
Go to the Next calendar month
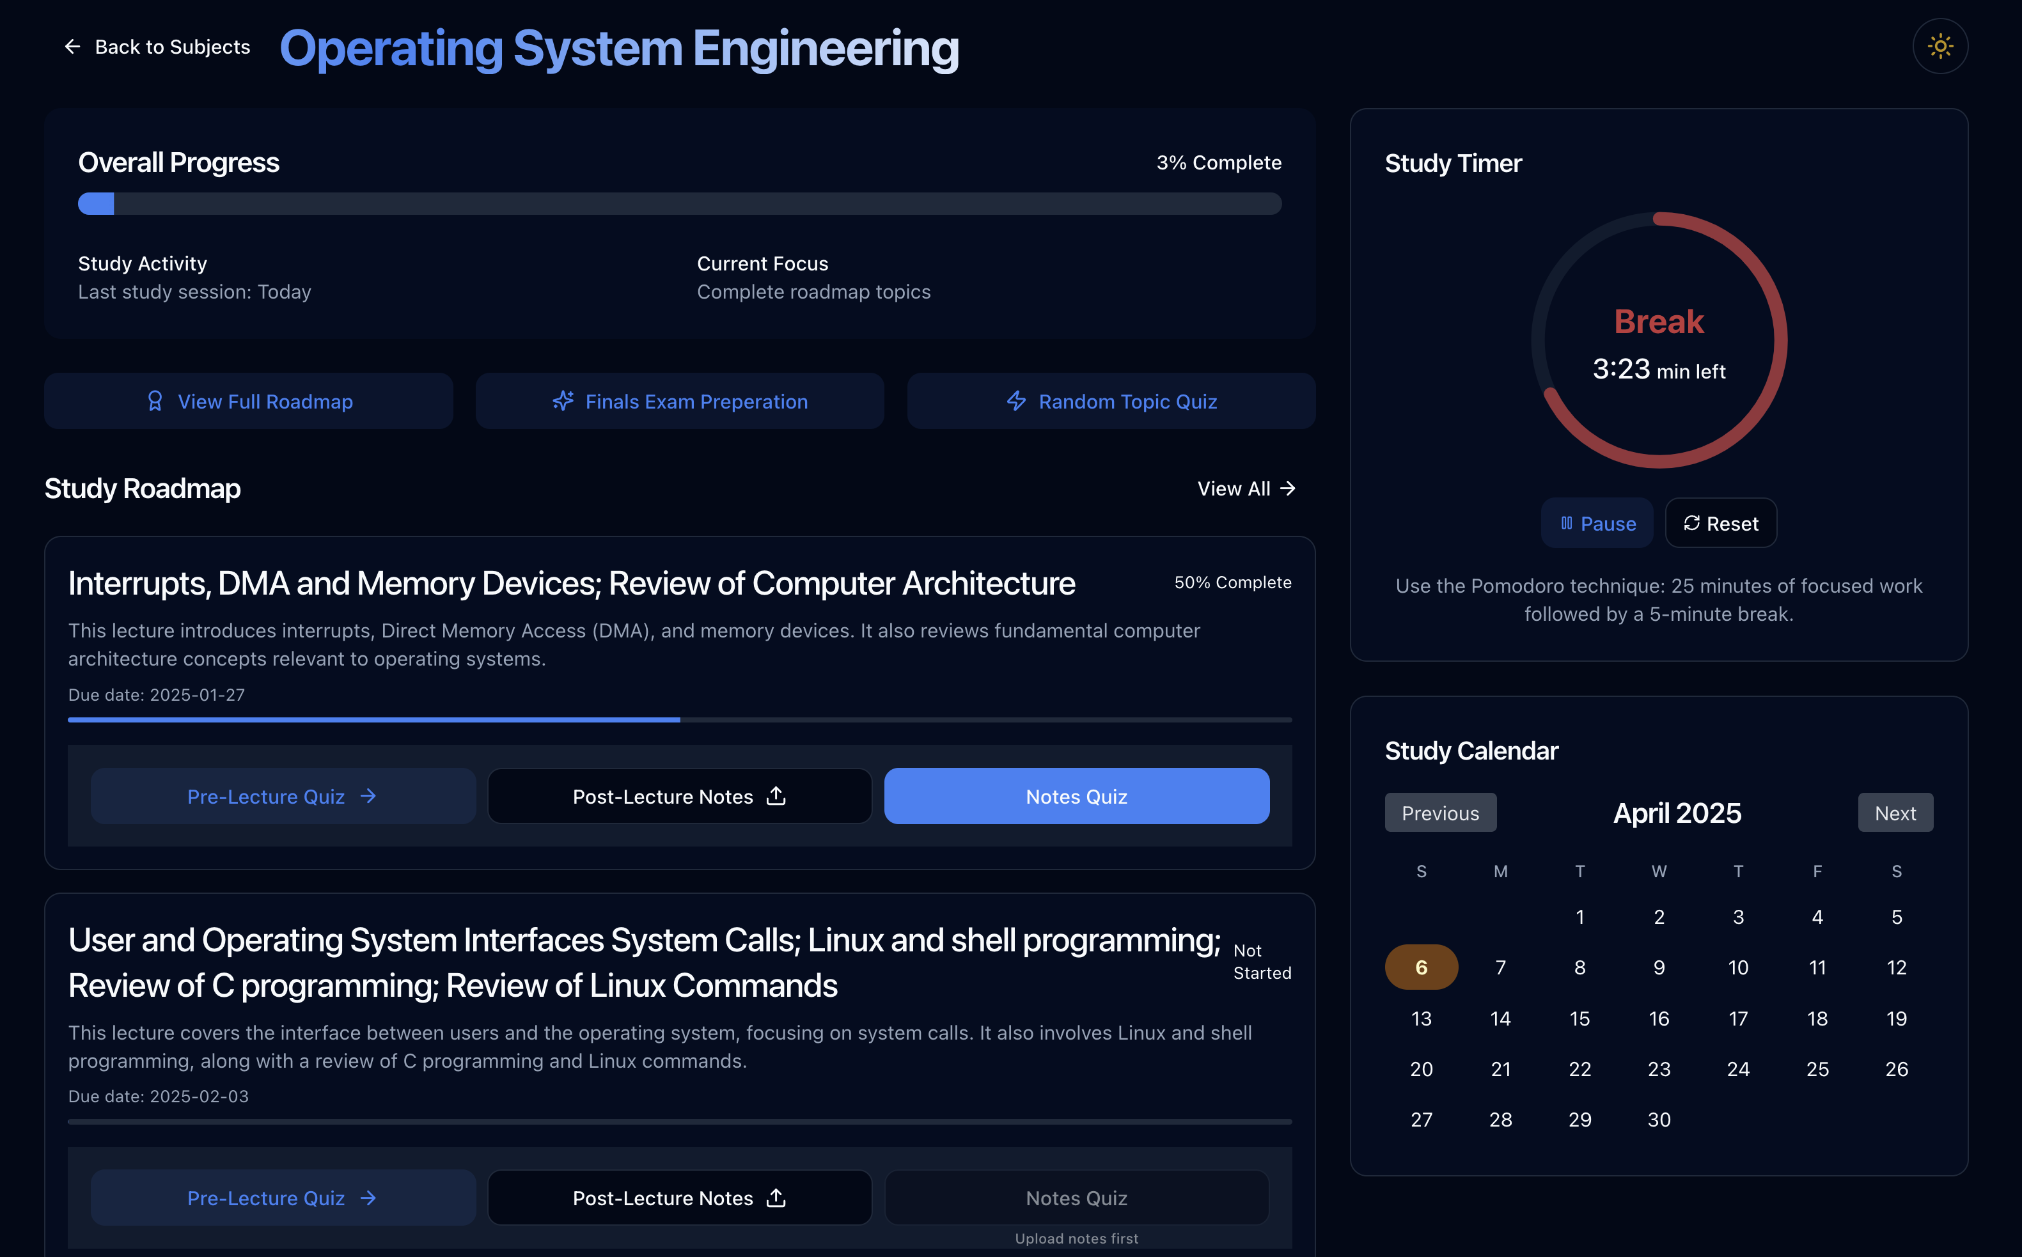(1895, 812)
